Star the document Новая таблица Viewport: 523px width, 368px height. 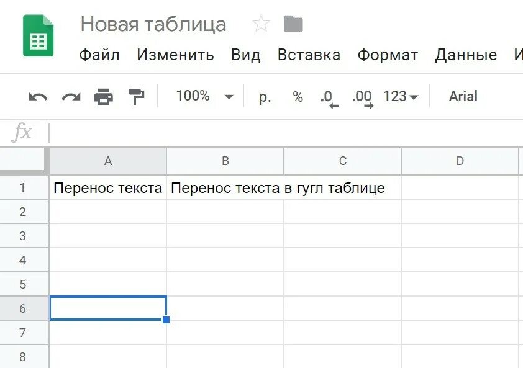pyautogui.click(x=261, y=24)
